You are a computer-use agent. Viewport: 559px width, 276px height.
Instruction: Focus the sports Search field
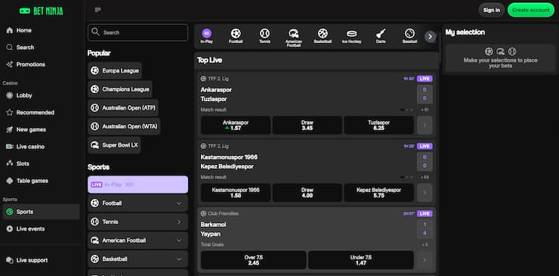point(137,33)
